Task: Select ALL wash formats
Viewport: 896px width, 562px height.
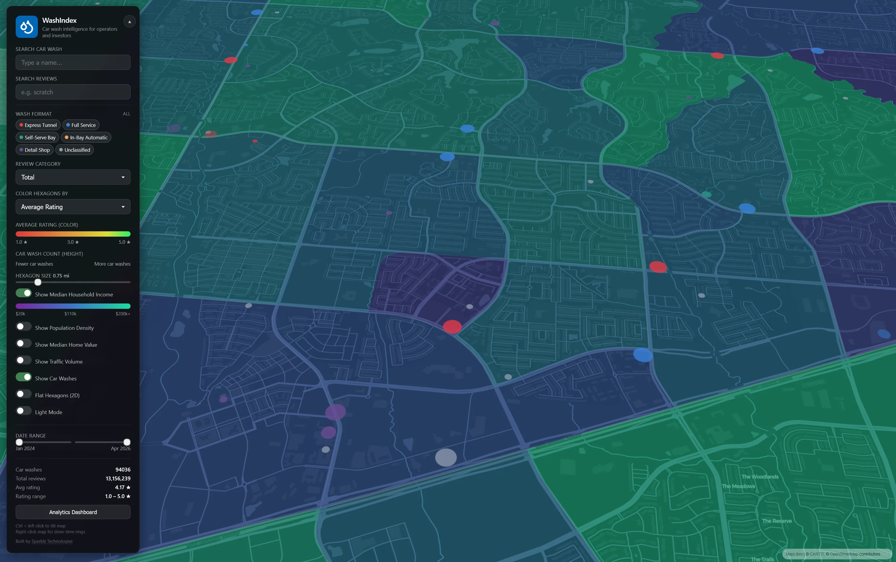Action: pyautogui.click(x=126, y=114)
